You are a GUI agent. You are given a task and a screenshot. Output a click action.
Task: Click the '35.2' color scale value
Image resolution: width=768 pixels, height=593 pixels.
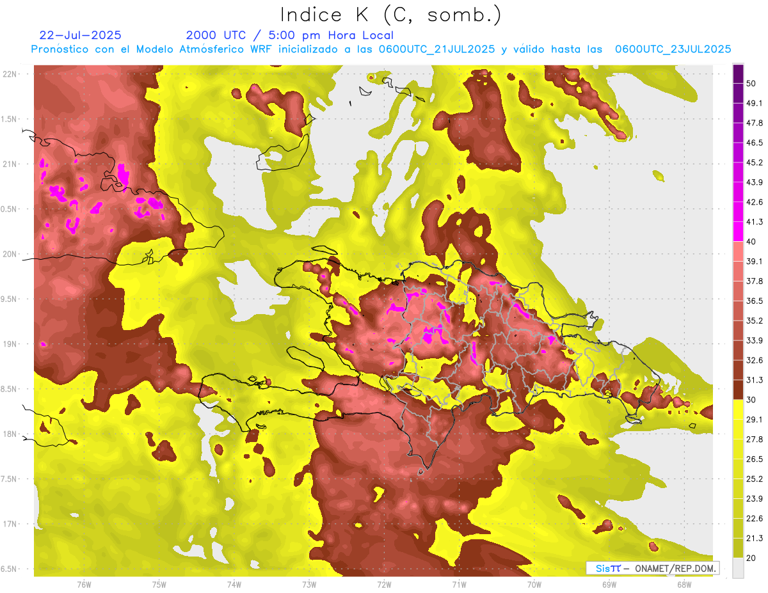[755, 320]
